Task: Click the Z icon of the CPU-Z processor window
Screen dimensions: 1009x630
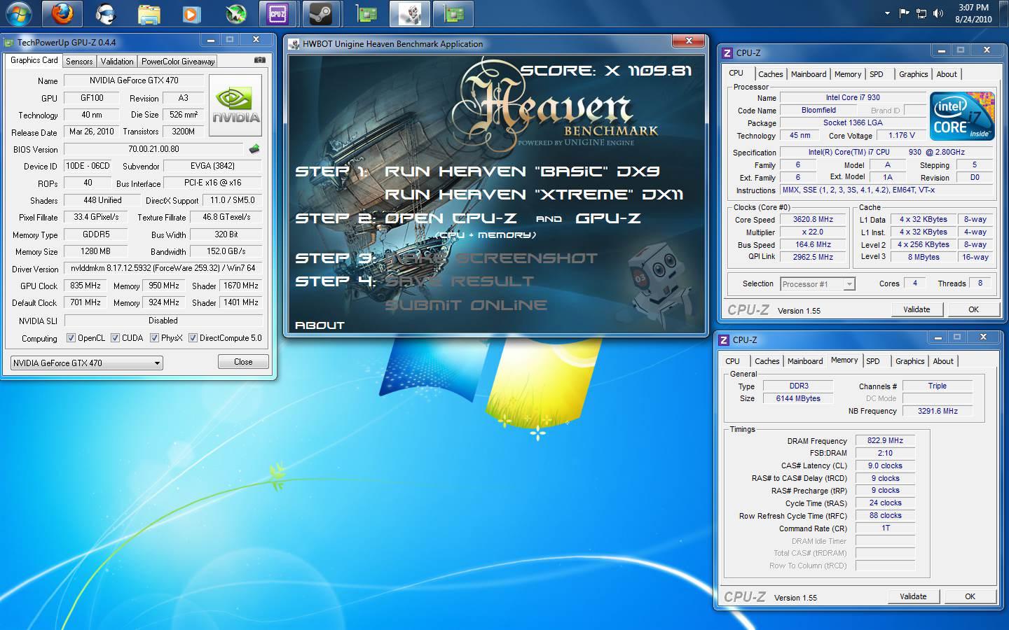Action: [727, 52]
